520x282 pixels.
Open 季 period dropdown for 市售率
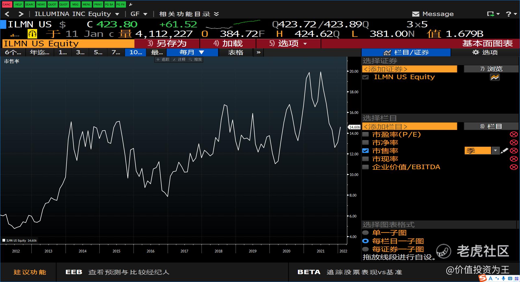click(495, 151)
